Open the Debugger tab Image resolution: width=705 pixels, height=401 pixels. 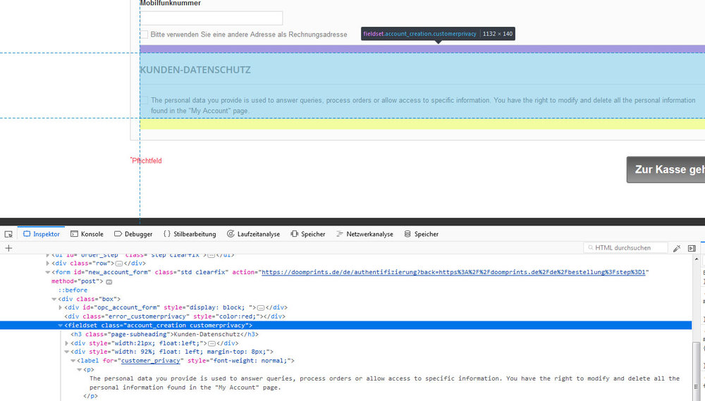click(133, 234)
